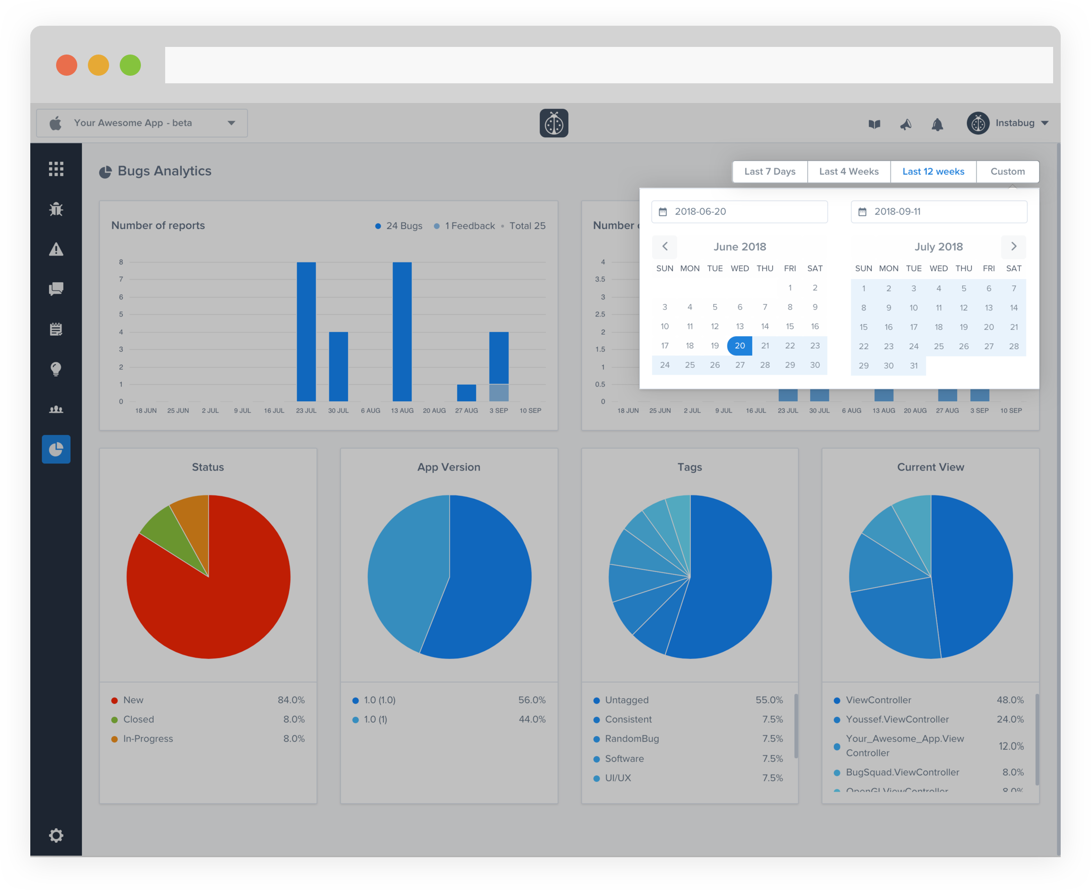Click the Software tag legend row

click(x=688, y=759)
